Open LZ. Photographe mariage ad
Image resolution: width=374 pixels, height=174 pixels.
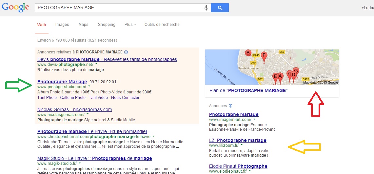(x=238, y=140)
